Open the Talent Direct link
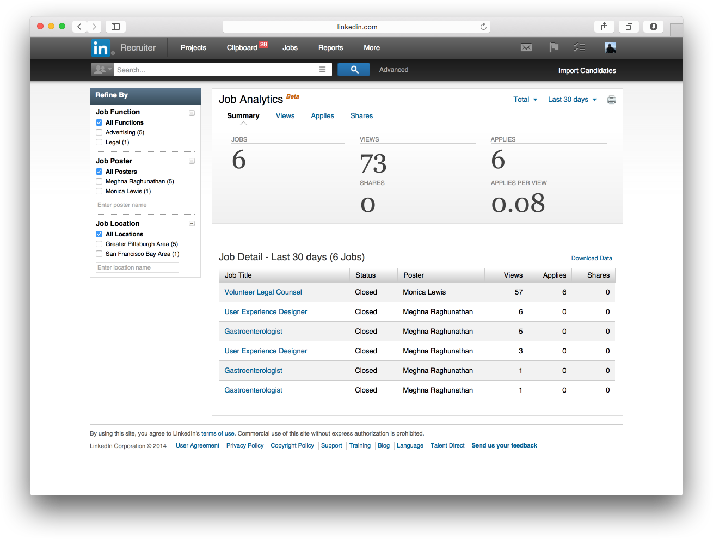713x539 pixels. 447,446
